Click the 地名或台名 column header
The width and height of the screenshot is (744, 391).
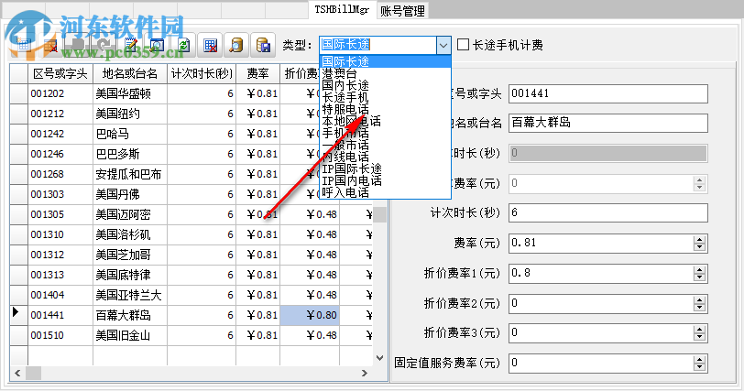pos(130,74)
